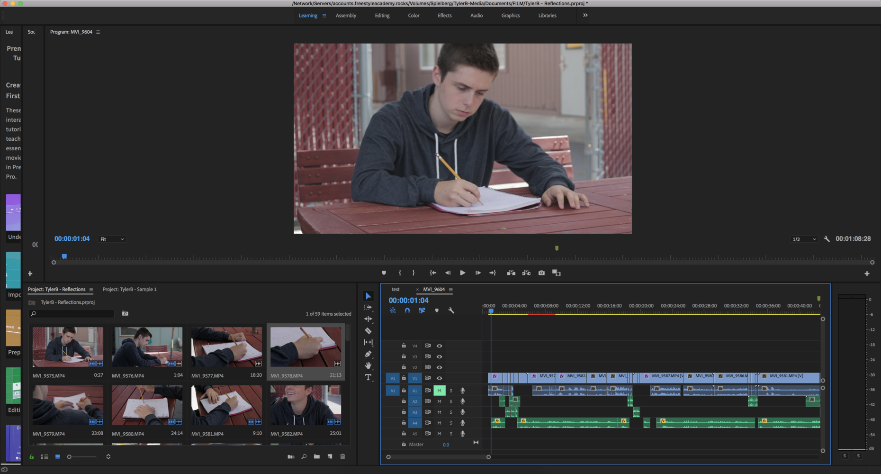Select the Type tool
This screenshot has width=881, height=474.
click(368, 377)
